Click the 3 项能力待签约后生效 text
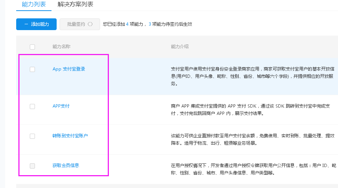 (x=170, y=24)
